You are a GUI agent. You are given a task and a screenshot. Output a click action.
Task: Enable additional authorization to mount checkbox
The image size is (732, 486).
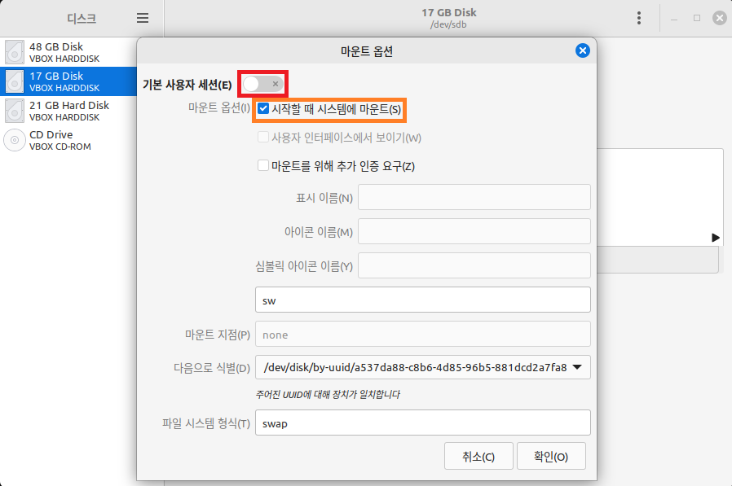coord(263,165)
